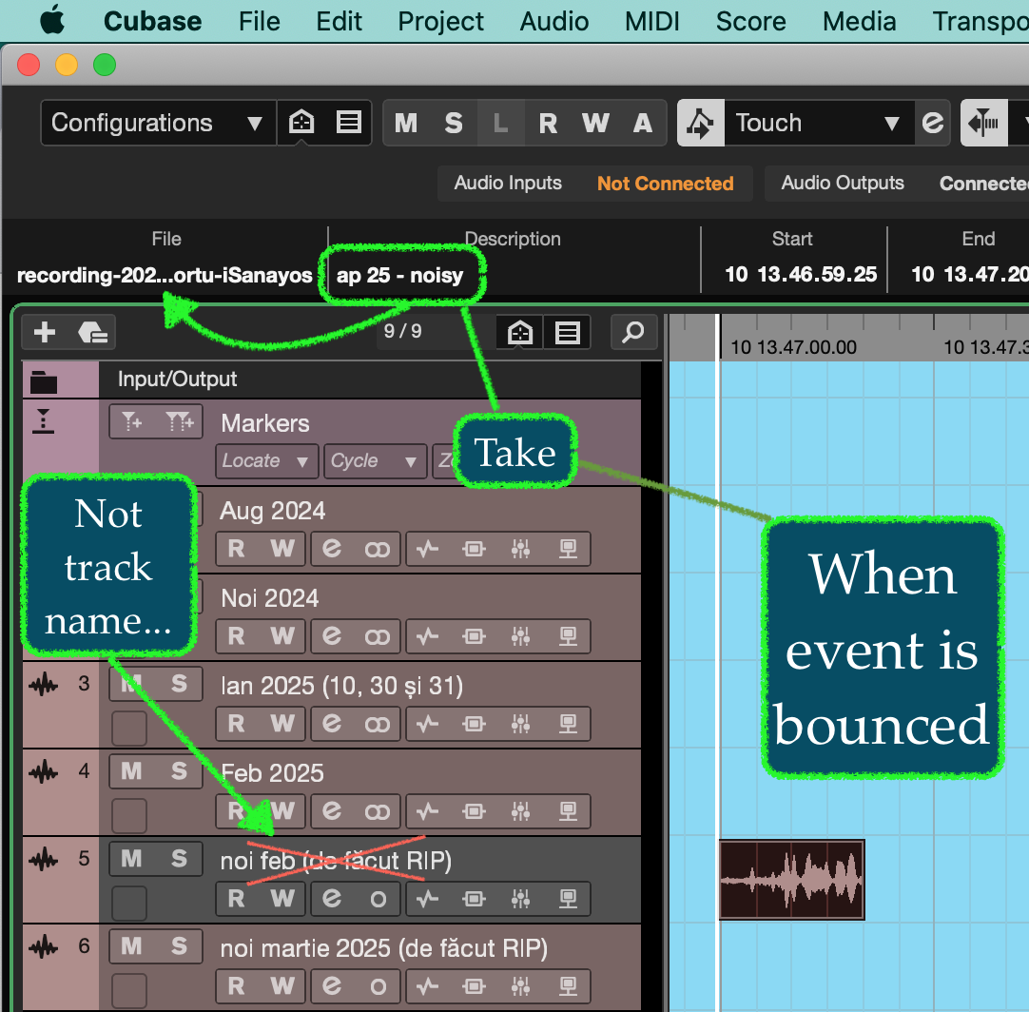Open the Media menu

click(859, 21)
